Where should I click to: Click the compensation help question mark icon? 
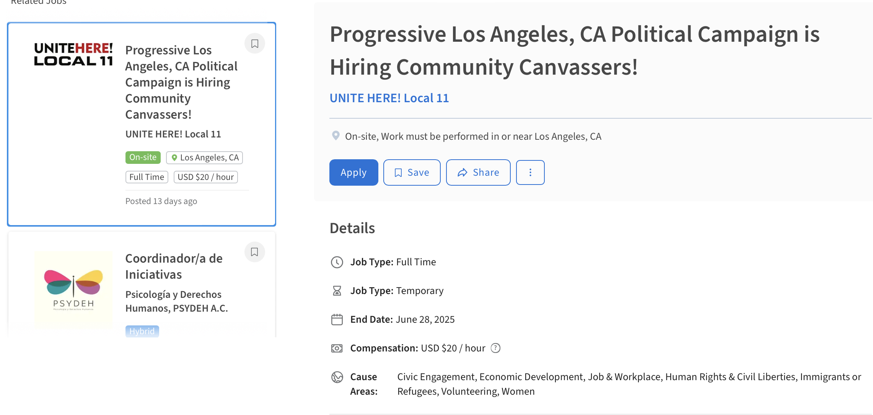tap(495, 348)
